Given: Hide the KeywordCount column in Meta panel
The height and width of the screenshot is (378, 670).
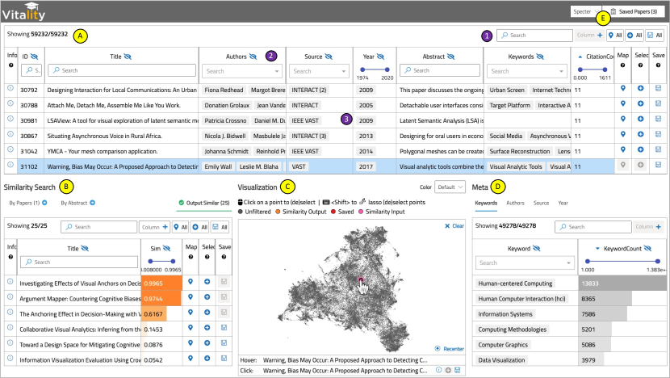Looking at the screenshot, I should 647,249.
